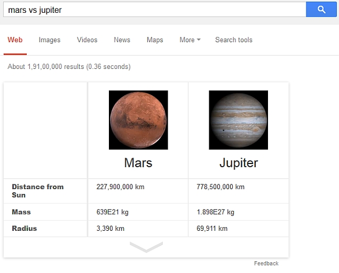The image size is (339, 273).
Task: Click the Mars planet image
Action: (138, 120)
